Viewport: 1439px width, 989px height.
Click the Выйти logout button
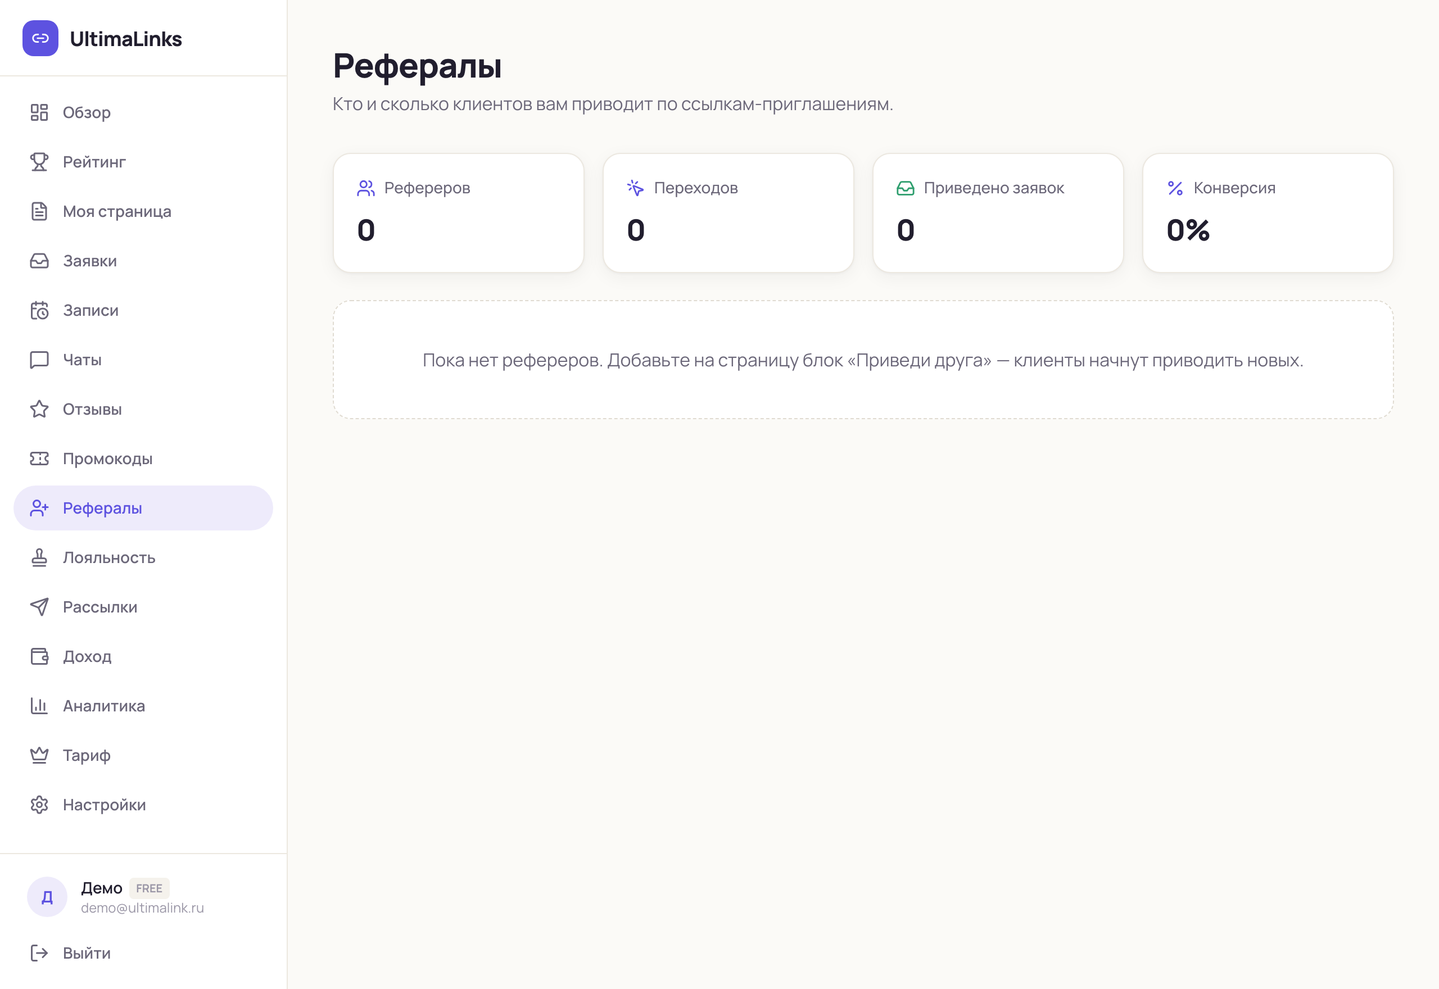[x=143, y=953]
